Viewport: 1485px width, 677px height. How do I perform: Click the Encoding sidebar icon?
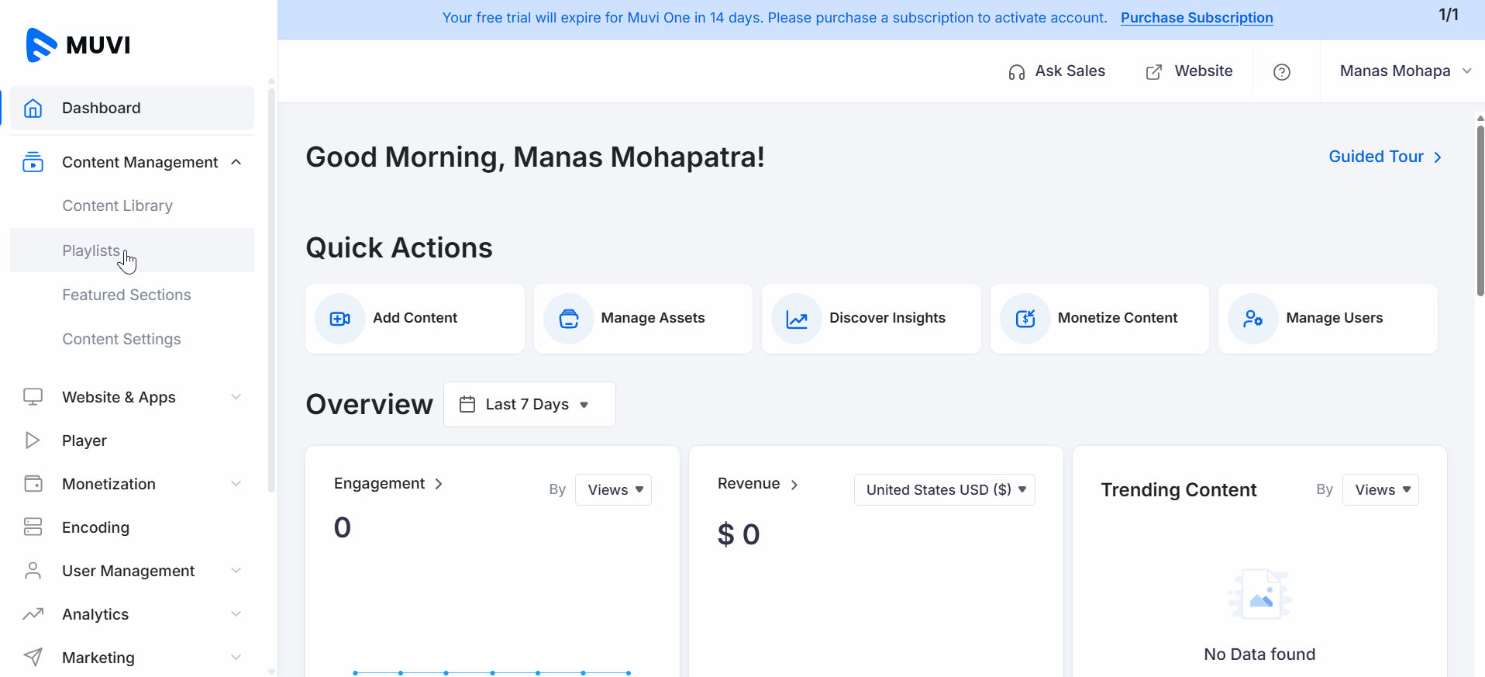click(33, 527)
